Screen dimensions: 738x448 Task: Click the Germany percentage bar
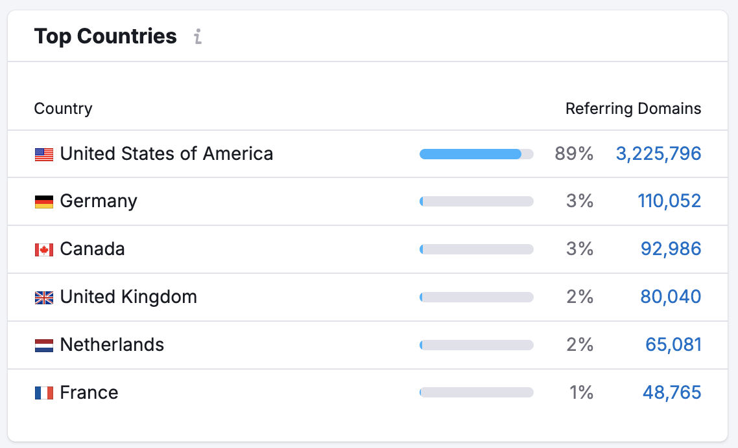coord(477,201)
